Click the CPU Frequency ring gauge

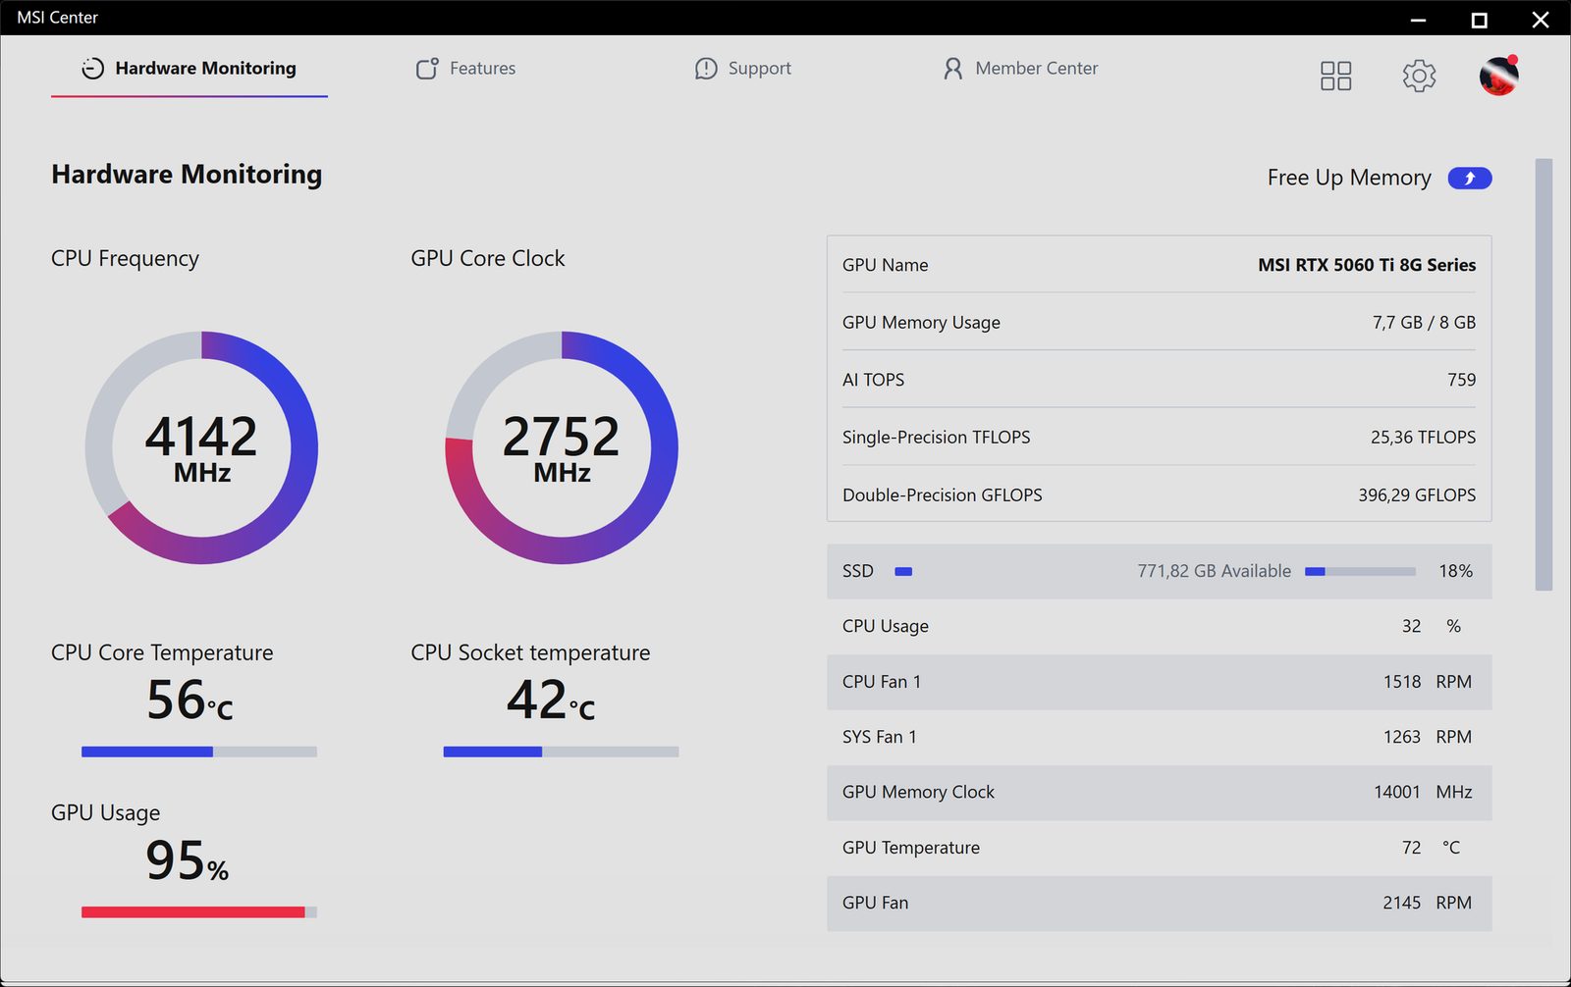(201, 447)
